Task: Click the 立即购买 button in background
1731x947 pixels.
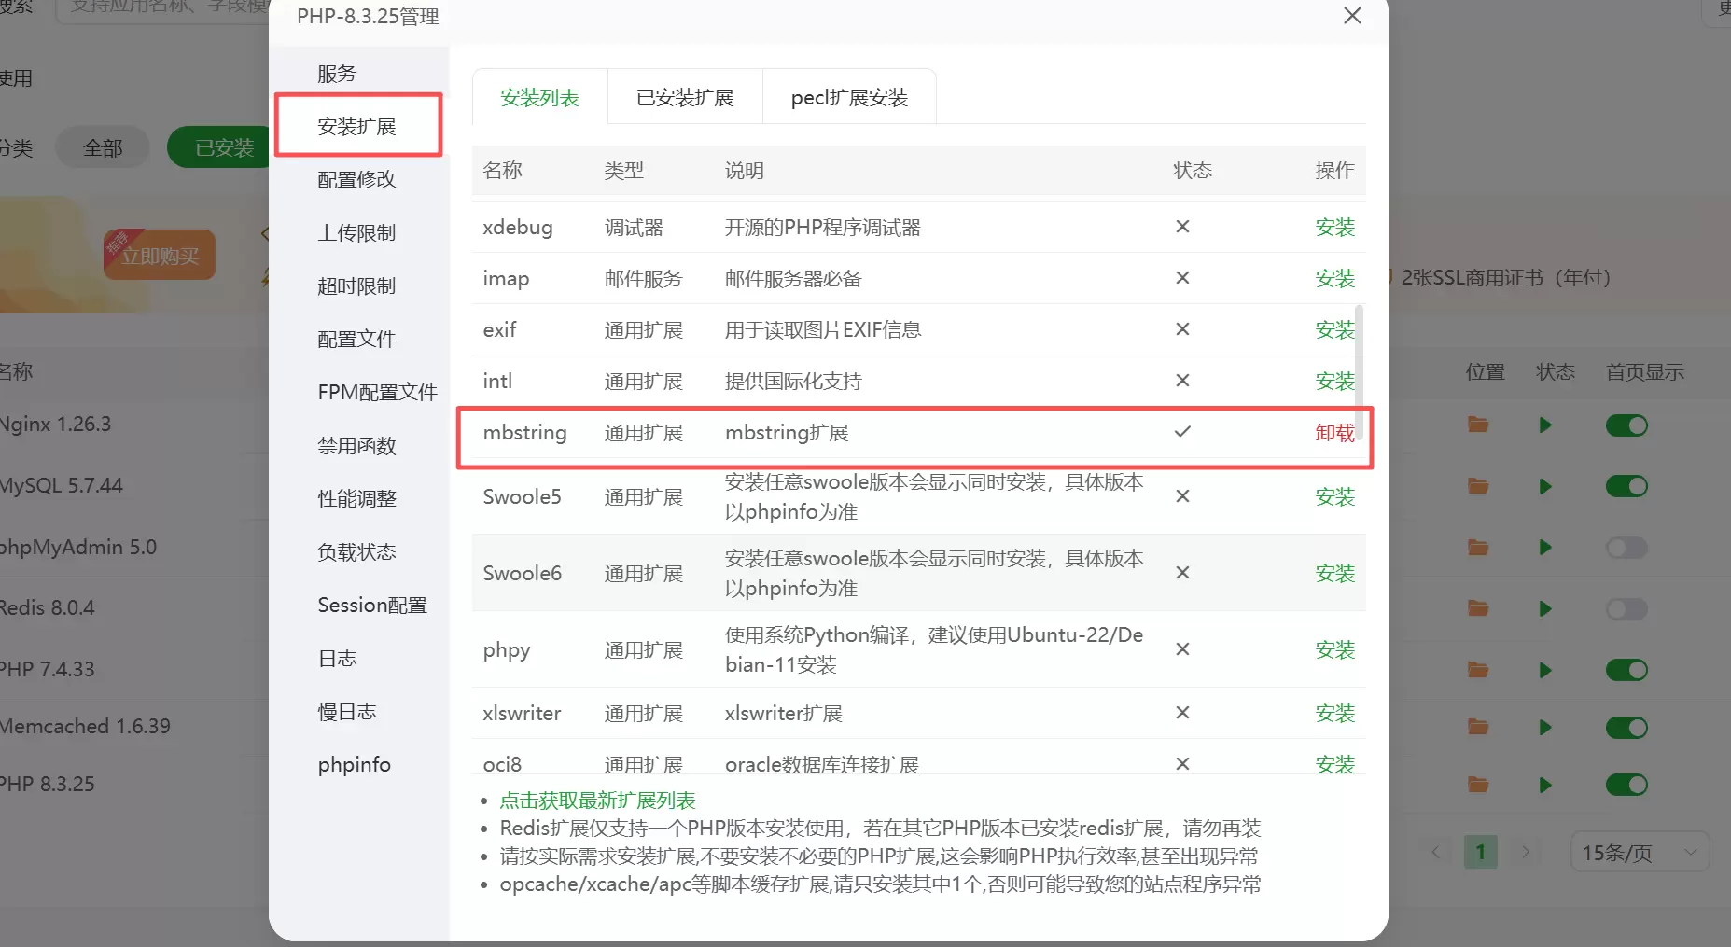Action: click(x=160, y=255)
